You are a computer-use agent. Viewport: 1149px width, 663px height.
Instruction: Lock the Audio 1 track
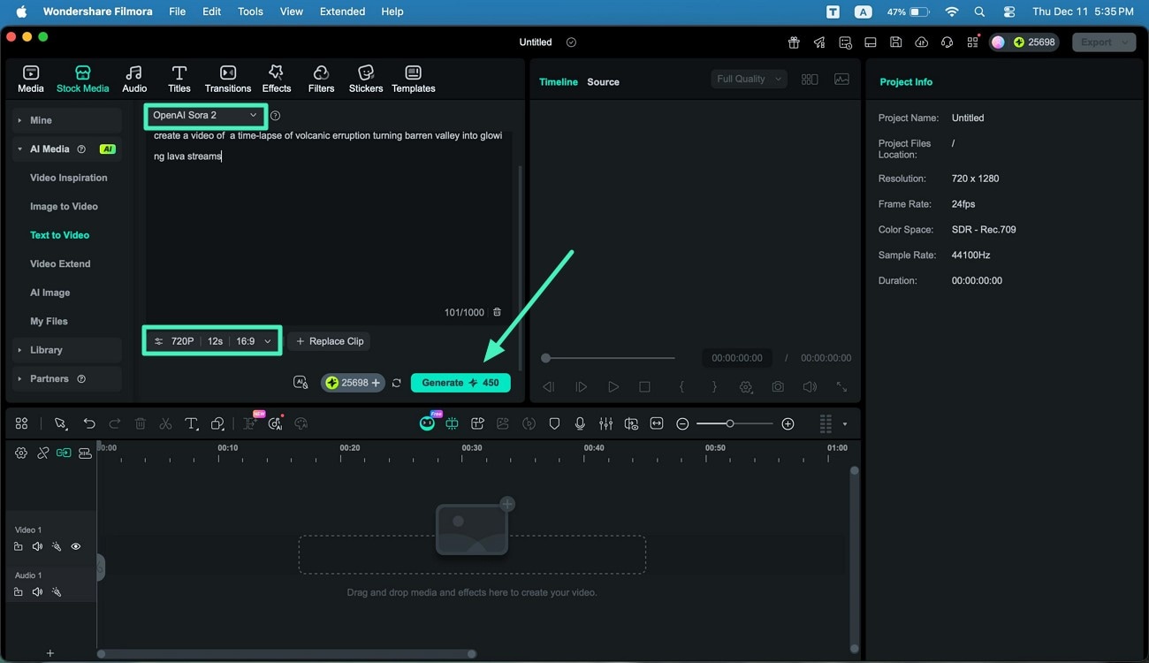click(x=19, y=592)
